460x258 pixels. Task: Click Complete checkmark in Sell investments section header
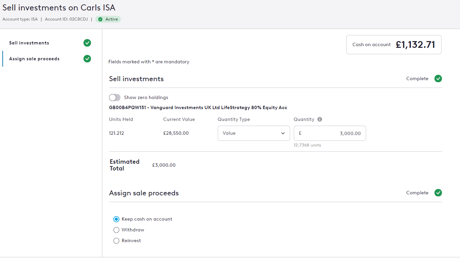click(438, 78)
